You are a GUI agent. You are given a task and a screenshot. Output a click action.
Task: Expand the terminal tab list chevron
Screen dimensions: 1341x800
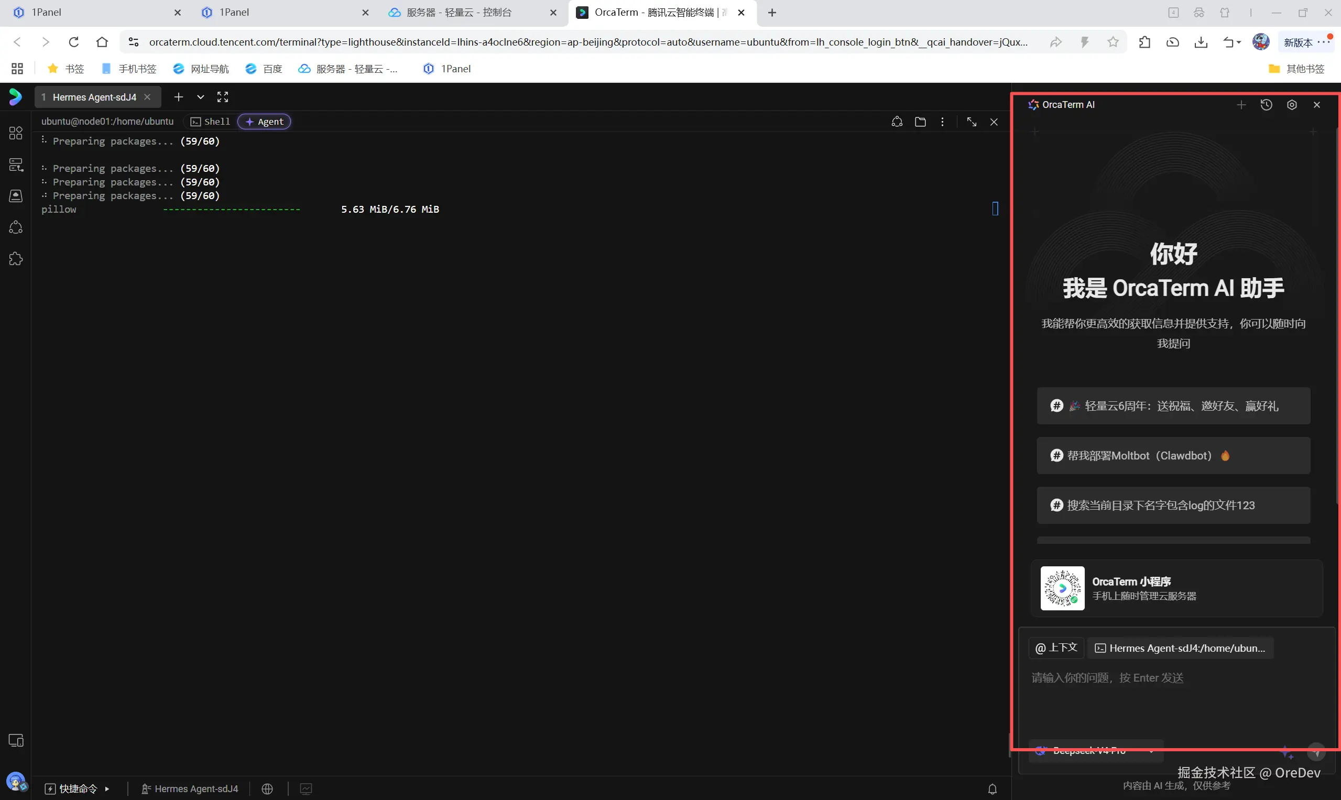[x=201, y=97]
